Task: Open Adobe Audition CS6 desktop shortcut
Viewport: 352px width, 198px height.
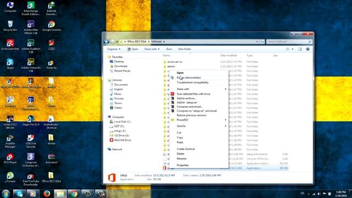Action: tap(31, 46)
